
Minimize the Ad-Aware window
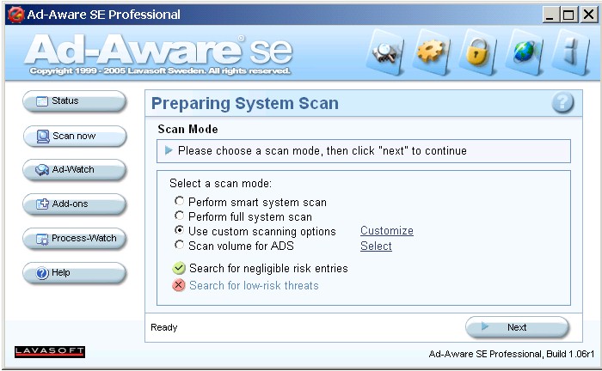(x=550, y=15)
